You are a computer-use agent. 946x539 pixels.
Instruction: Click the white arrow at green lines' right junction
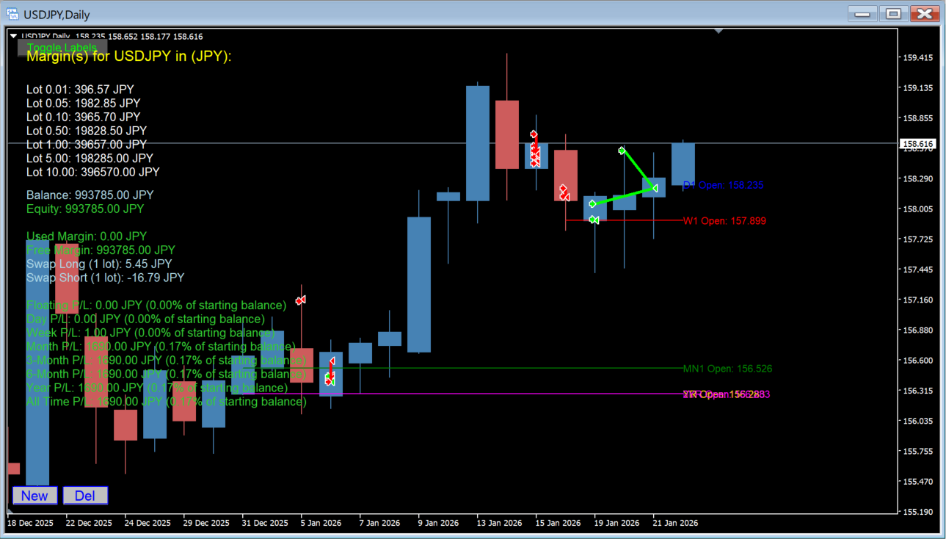tap(655, 189)
